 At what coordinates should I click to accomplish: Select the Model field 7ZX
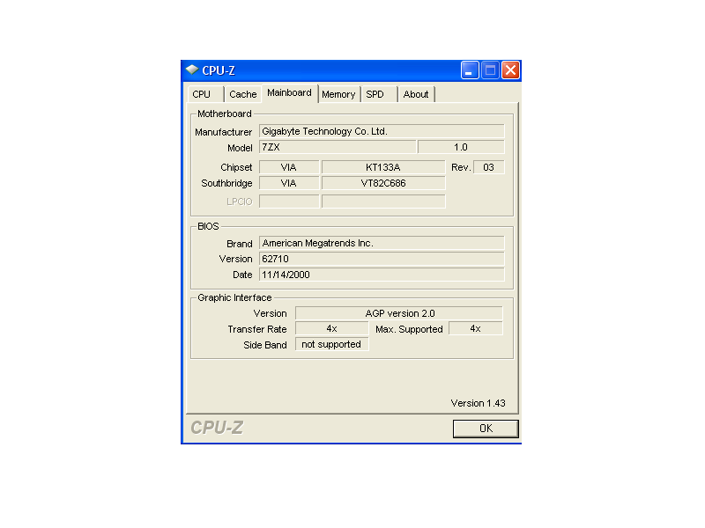(338, 147)
